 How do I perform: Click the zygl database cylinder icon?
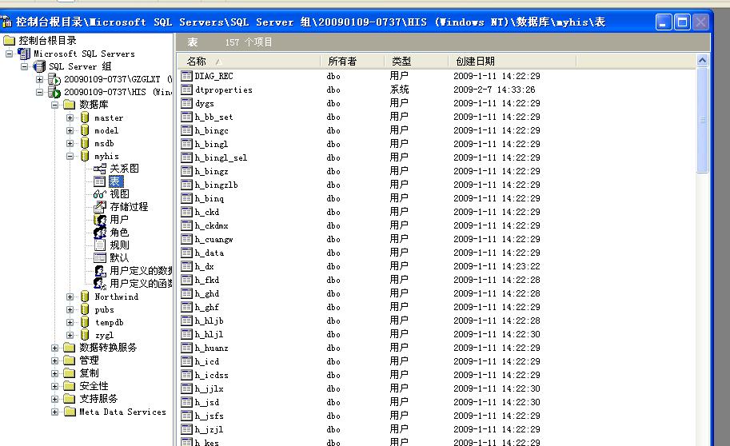click(85, 335)
